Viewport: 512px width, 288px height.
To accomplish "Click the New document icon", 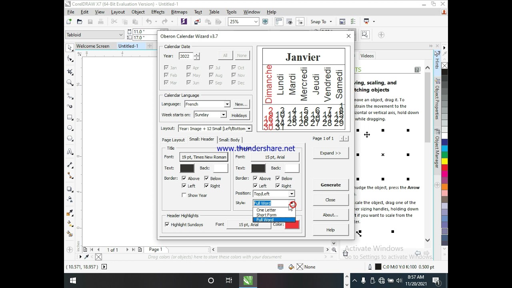I will click(x=69, y=22).
